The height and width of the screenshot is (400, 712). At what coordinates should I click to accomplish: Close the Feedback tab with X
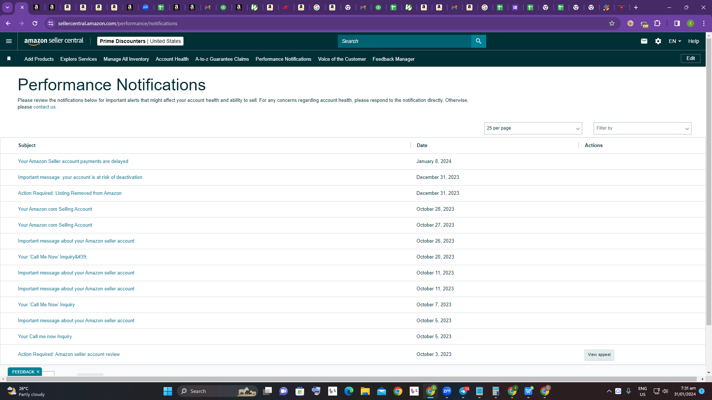[38, 372]
